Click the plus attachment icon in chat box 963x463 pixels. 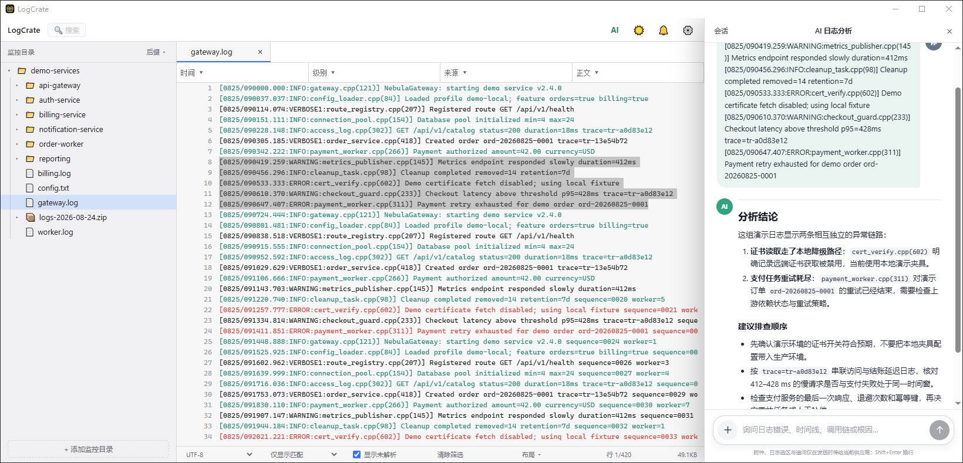click(728, 430)
